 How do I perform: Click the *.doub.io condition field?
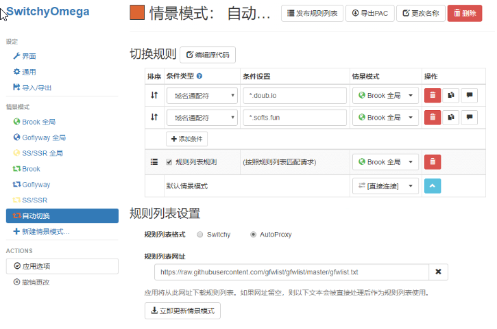[x=295, y=96]
